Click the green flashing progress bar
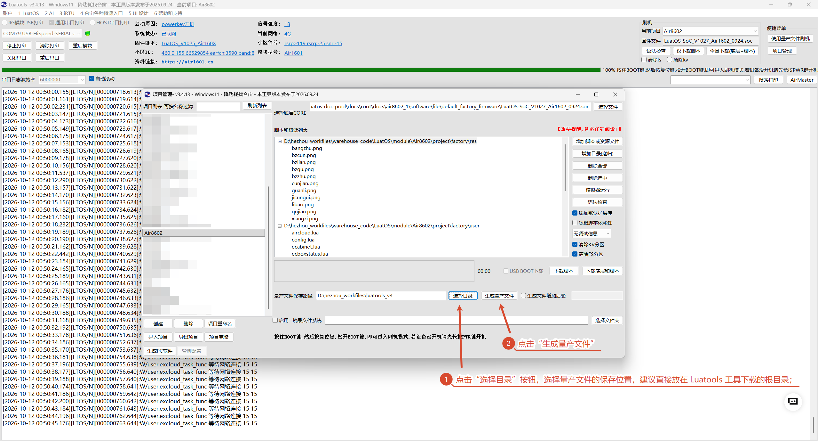This screenshot has width=818, height=441. pyautogui.click(x=301, y=70)
